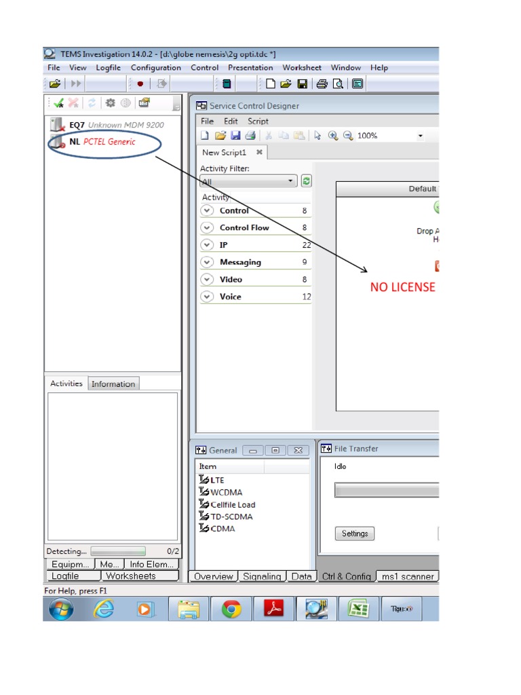
Task: Select the WCDMA item in General window
Action: (220, 492)
